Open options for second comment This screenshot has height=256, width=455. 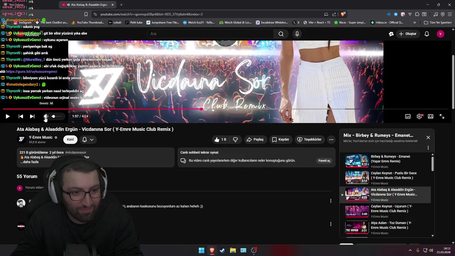pos(331,224)
